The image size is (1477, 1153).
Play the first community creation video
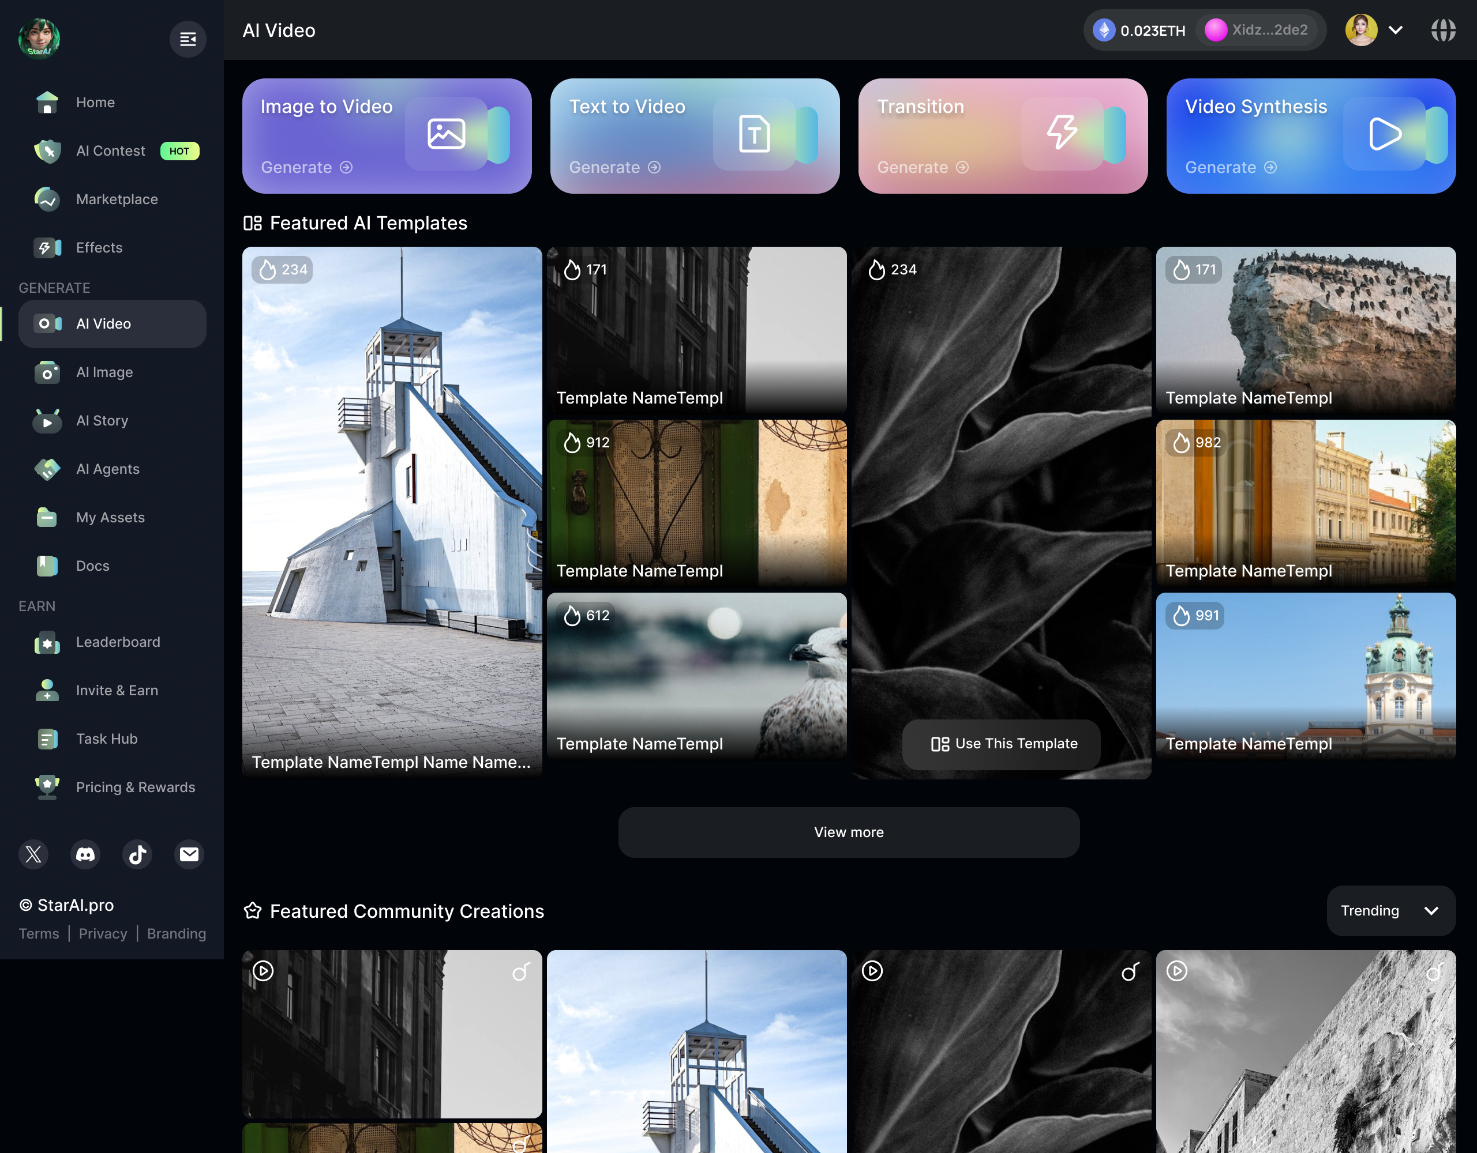(263, 971)
